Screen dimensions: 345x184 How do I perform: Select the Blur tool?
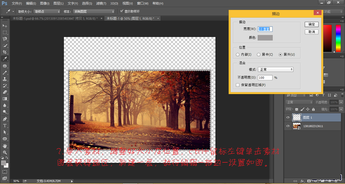(x=5, y=105)
